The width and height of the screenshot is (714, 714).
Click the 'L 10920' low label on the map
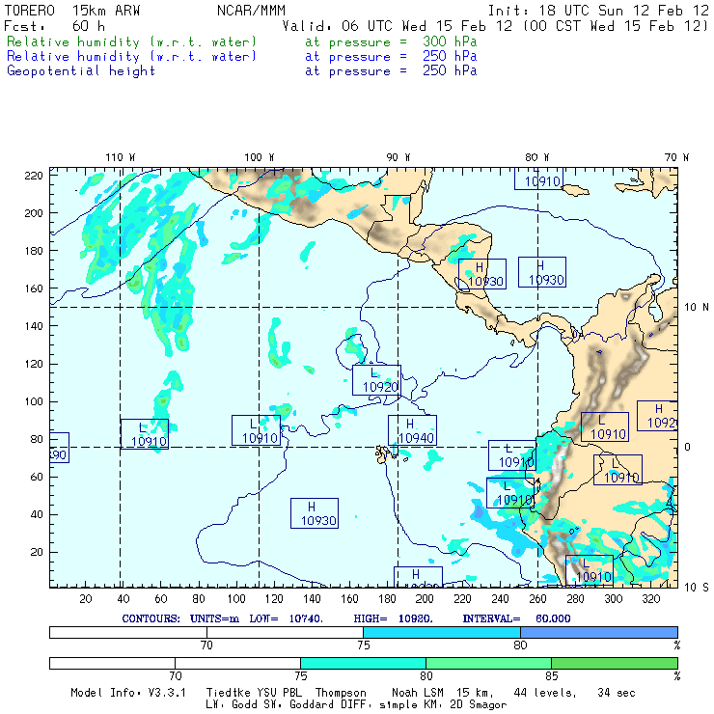[376, 380]
